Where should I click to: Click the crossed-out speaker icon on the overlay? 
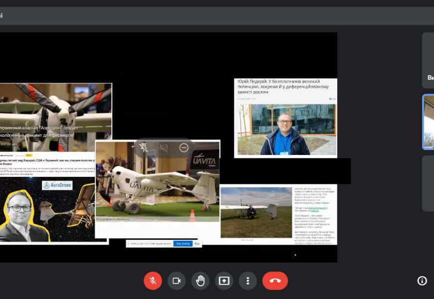point(163,148)
